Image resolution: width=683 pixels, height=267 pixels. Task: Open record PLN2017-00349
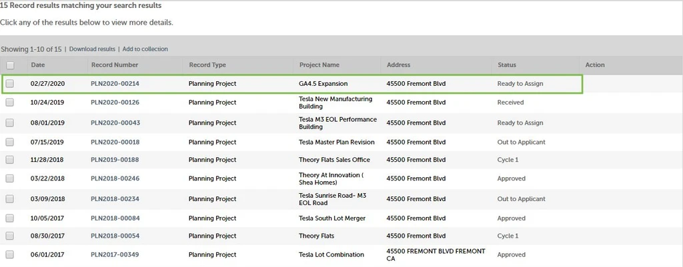pos(115,254)
